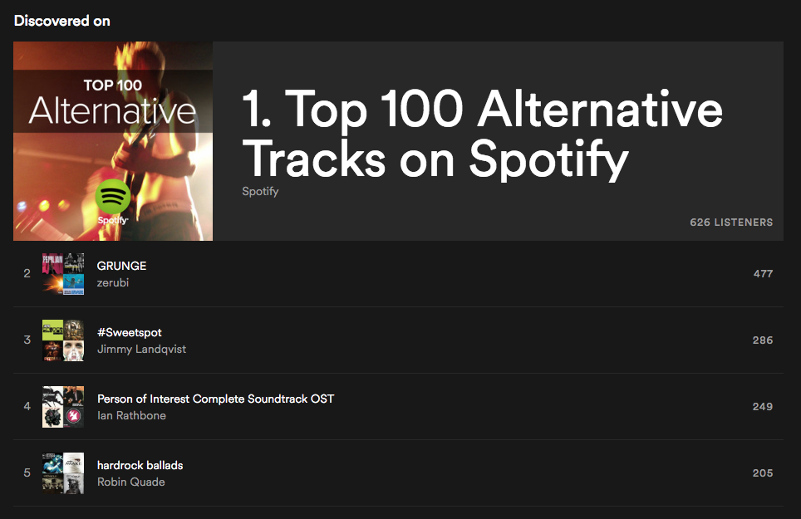Click the 626 LISTENERS label
Image resolution: width=801 pixels, height=519 pixels.
[731, 223]
